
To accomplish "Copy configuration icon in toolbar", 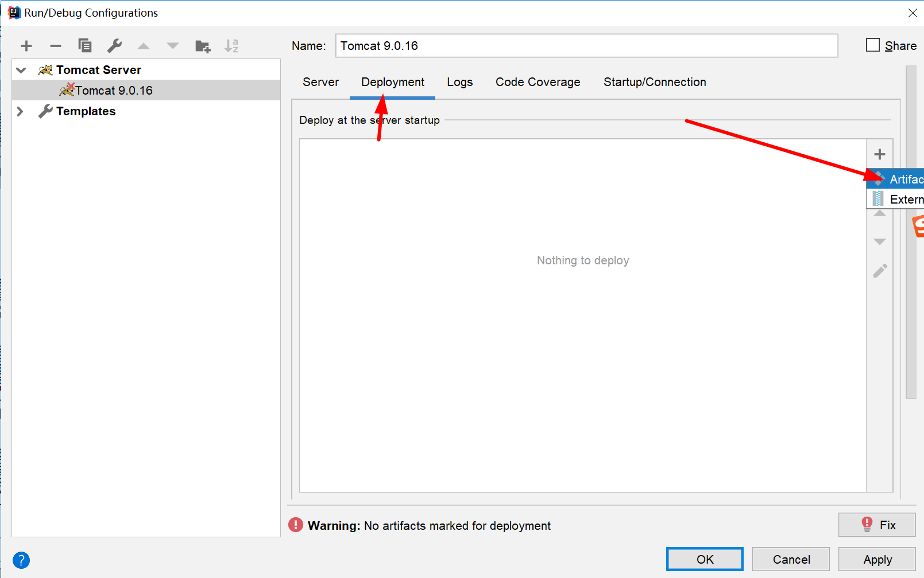I will (x=85, y=46).
